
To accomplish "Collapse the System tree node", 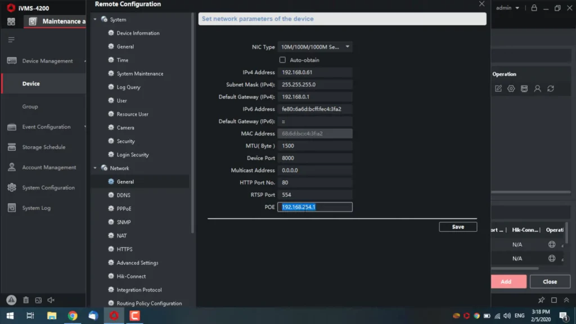I will click(95, 20).
